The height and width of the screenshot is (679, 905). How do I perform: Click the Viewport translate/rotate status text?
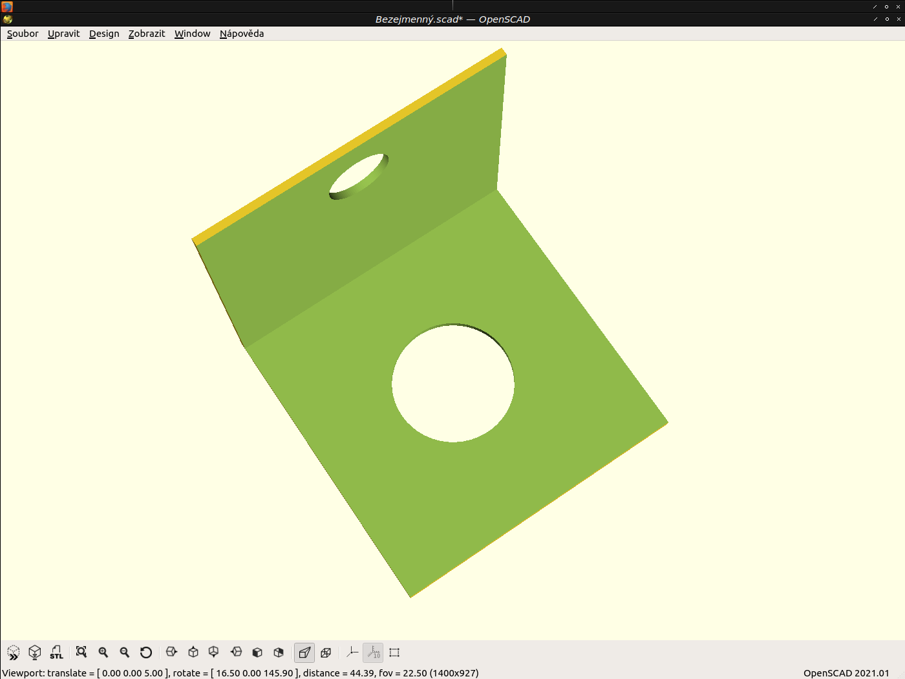coord(240,673)
